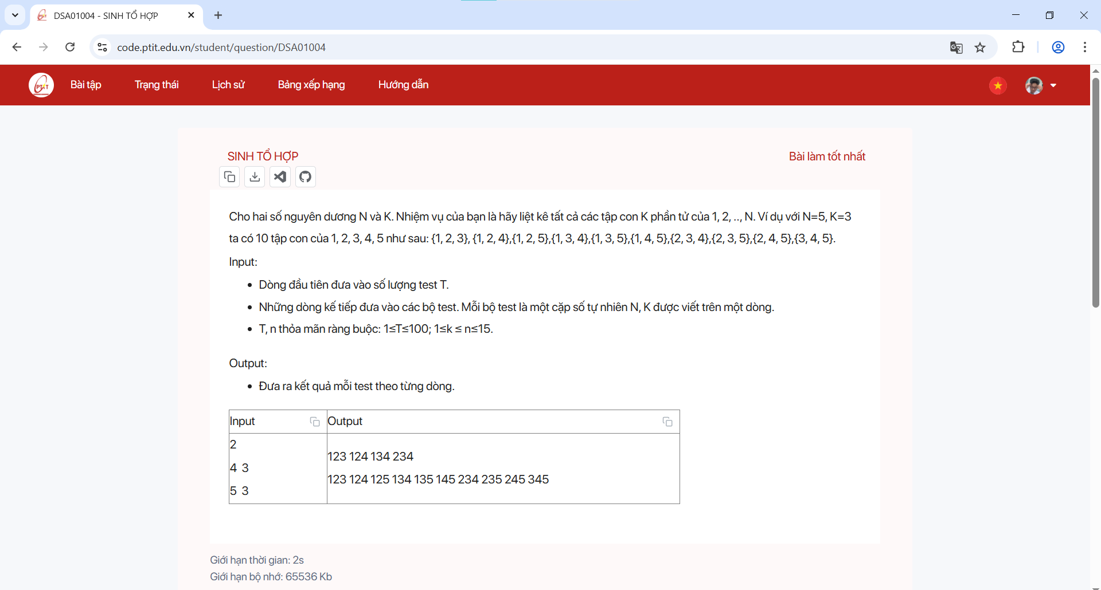Toggle bookmark star for this page
The height and width of the screenshot is (590, 1101).
[x=981, y=48]
